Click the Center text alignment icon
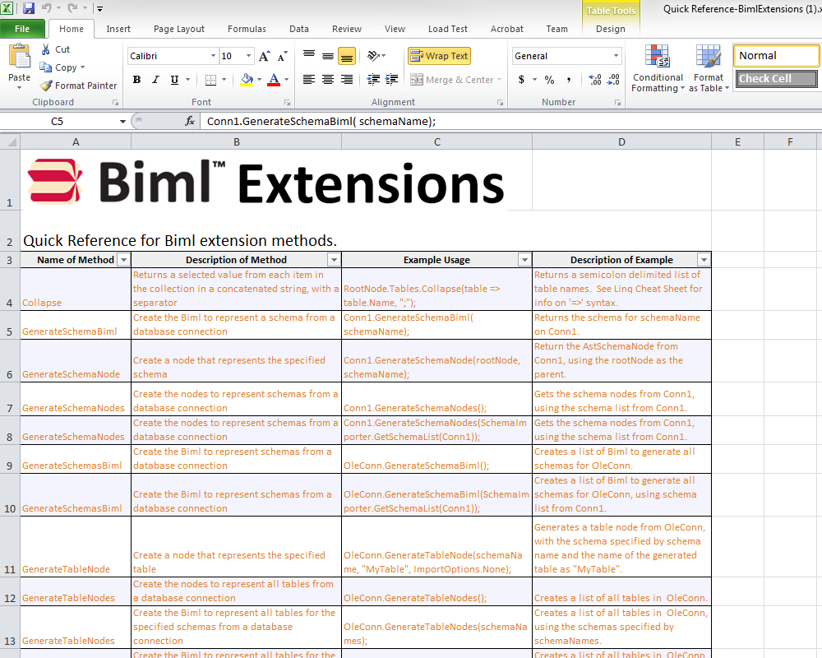Viewport: 822px width, 658px height. click(328, 79)
